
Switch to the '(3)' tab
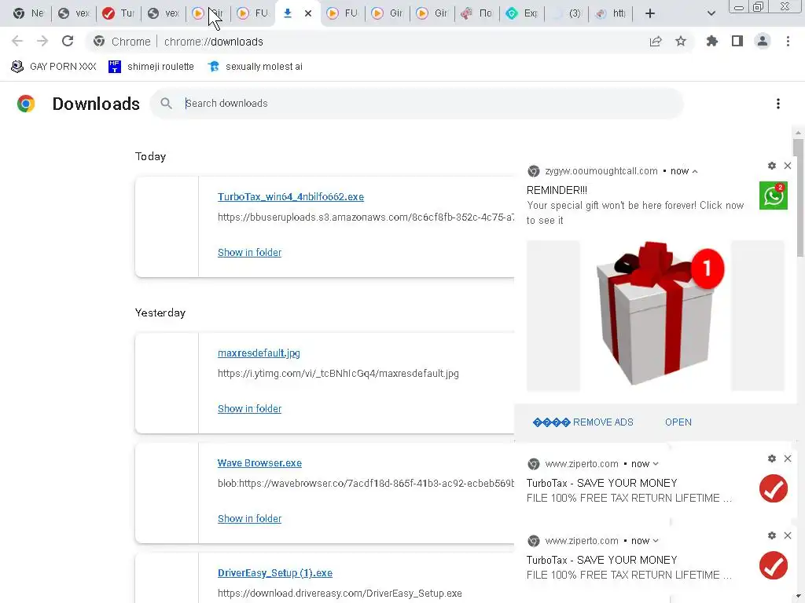tap(566, 13)
